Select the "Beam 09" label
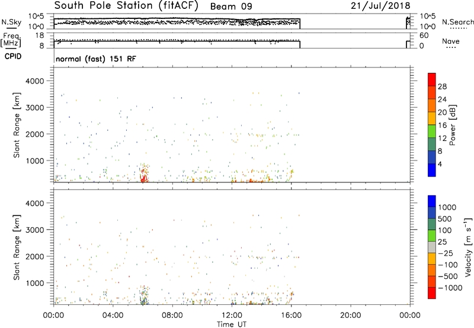 [231, 7]
